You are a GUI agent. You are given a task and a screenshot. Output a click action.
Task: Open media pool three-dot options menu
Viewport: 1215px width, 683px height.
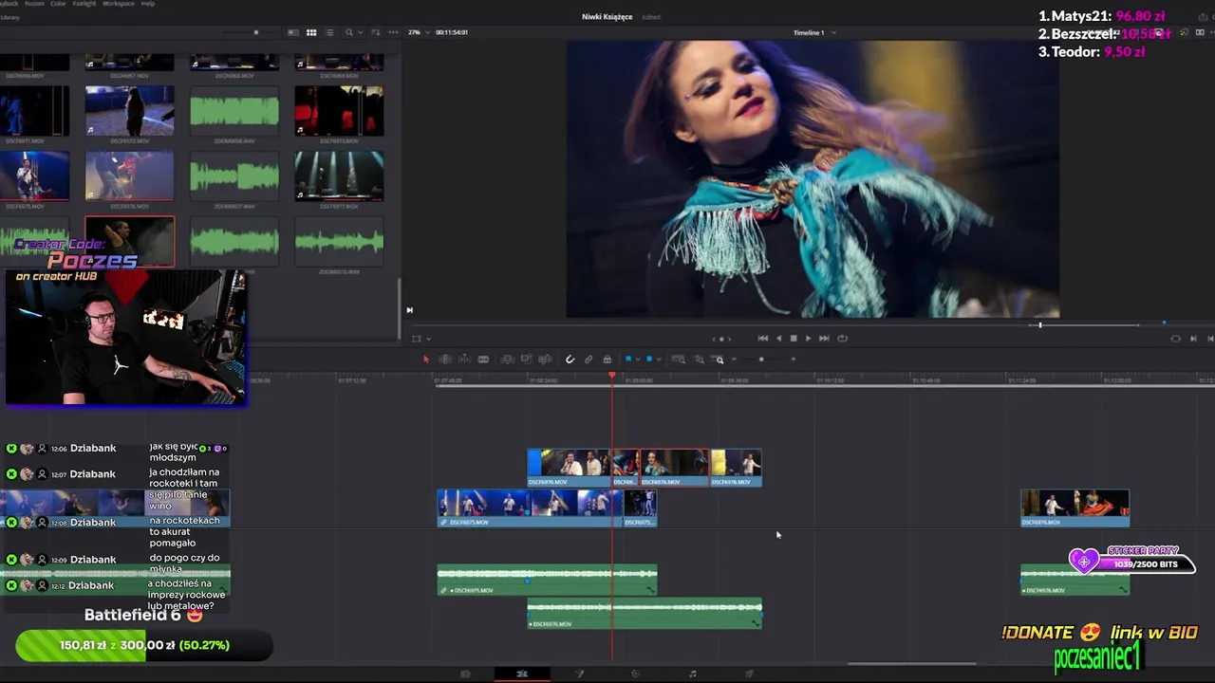coord(393,32)
